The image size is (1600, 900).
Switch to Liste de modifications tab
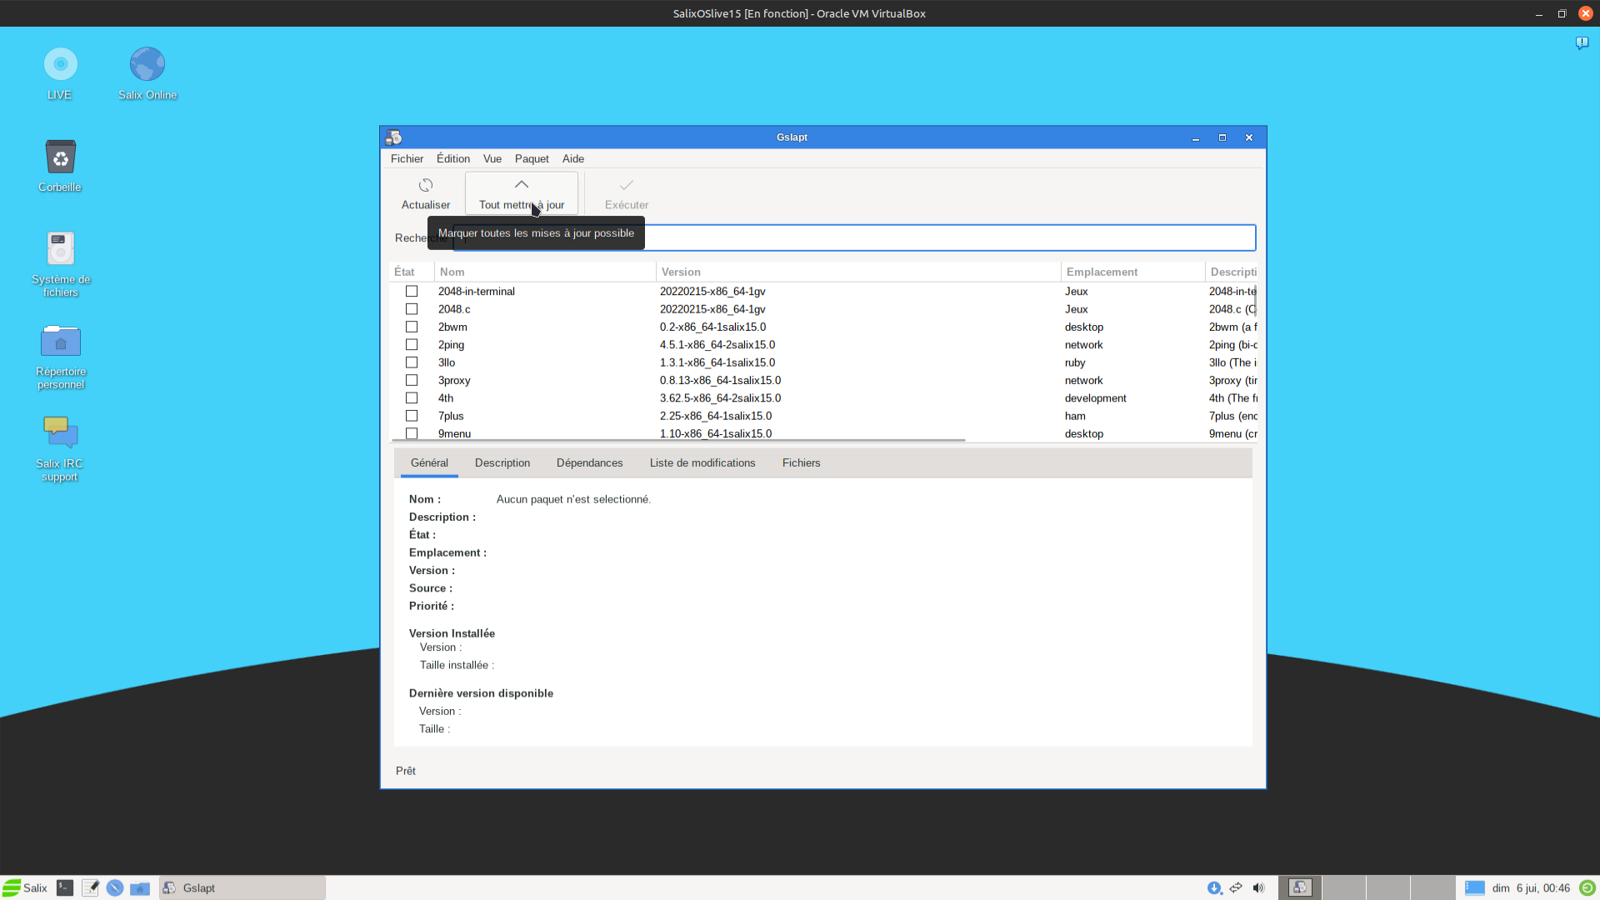pyautogui.click(x=702, y=463)
